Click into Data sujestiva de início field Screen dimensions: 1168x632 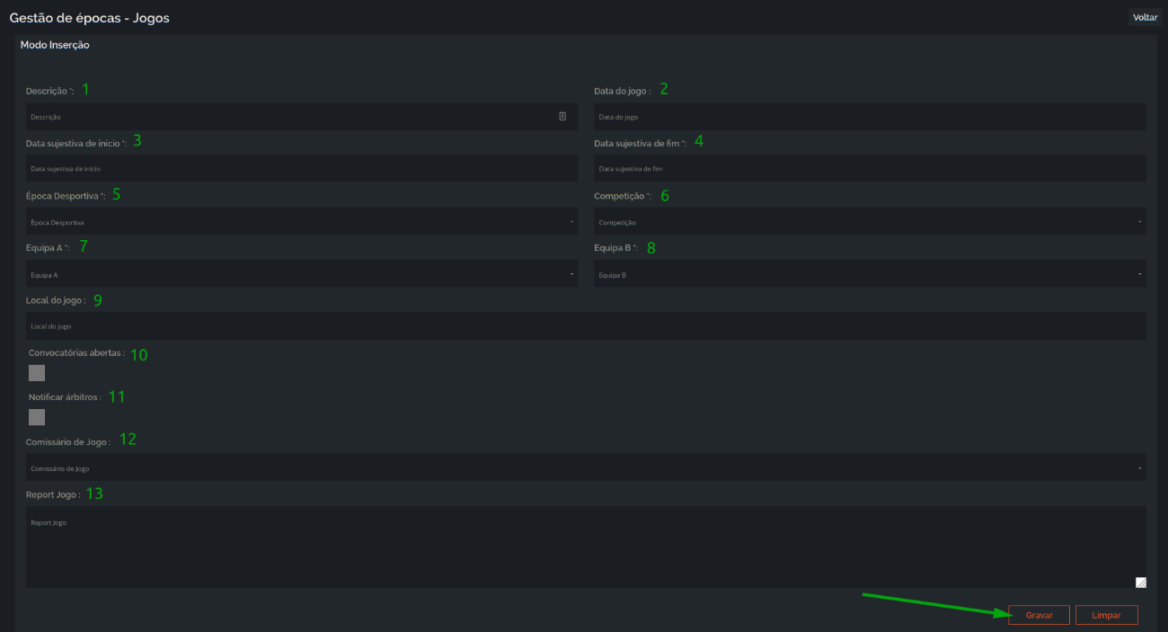click(302, 168)
